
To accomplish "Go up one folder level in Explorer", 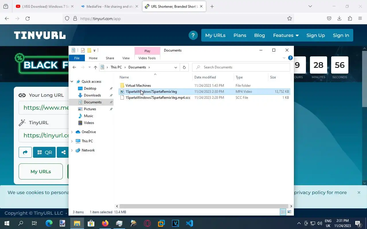I will 95,67.
